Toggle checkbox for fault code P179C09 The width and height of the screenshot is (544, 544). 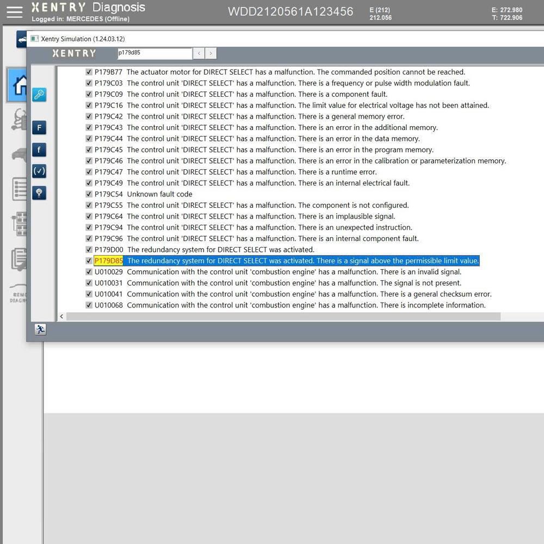tap(89, 94)
